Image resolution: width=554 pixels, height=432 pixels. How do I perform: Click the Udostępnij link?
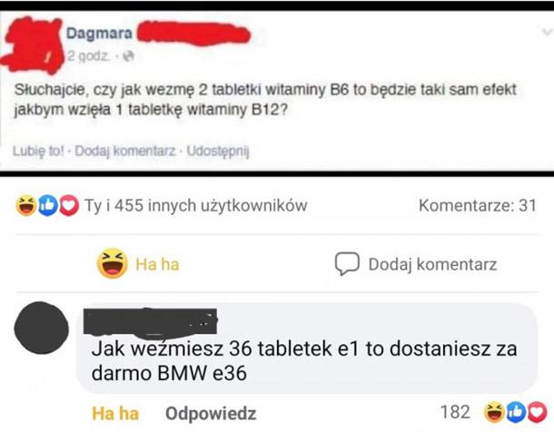(x=218, y=152)
